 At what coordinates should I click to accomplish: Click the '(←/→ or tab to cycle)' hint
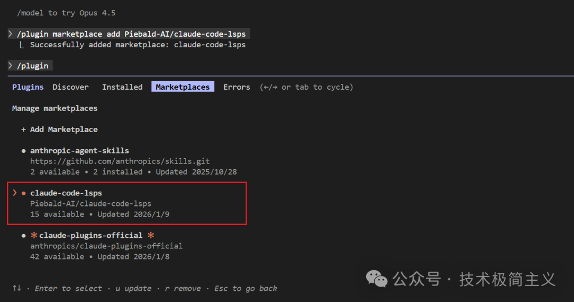tap(307, 87)
